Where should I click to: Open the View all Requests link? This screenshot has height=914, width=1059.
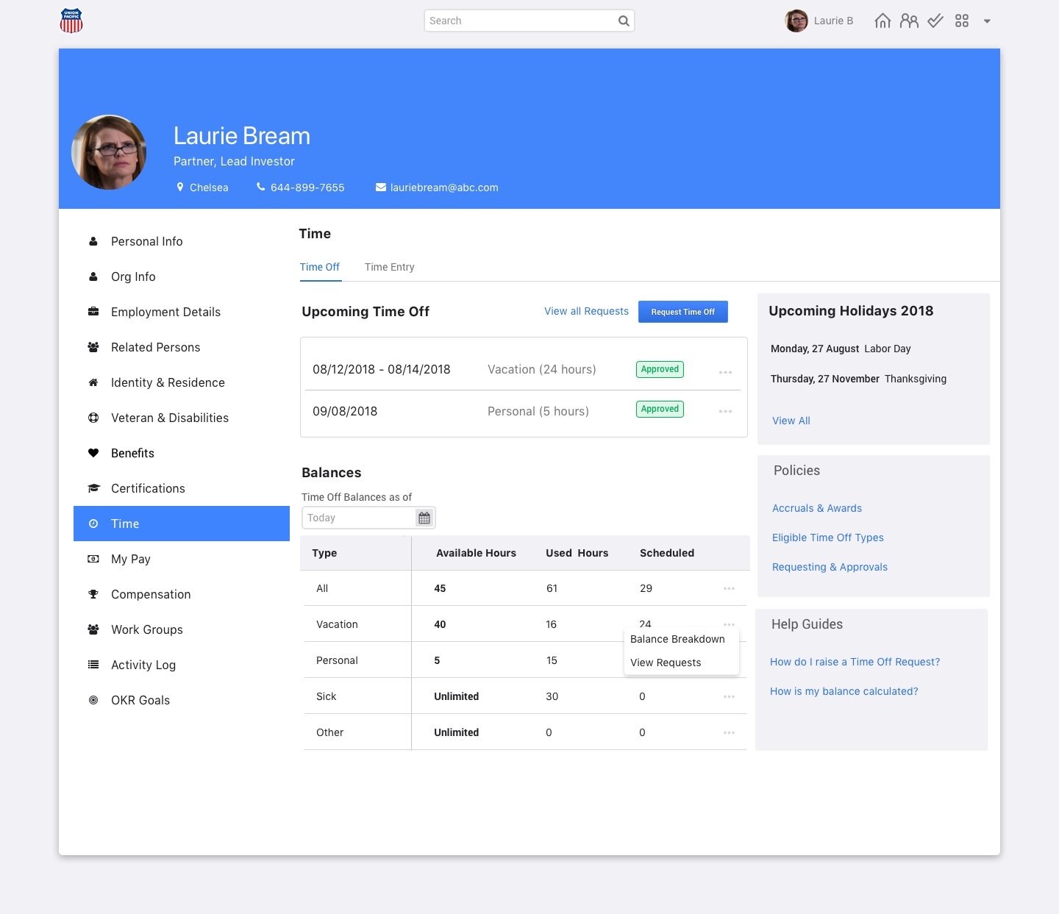coord(586,311)
